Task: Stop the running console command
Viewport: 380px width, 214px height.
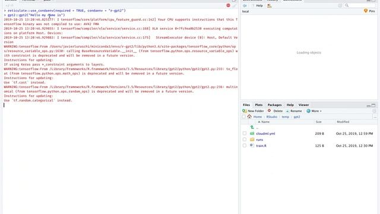Action: 228,5
